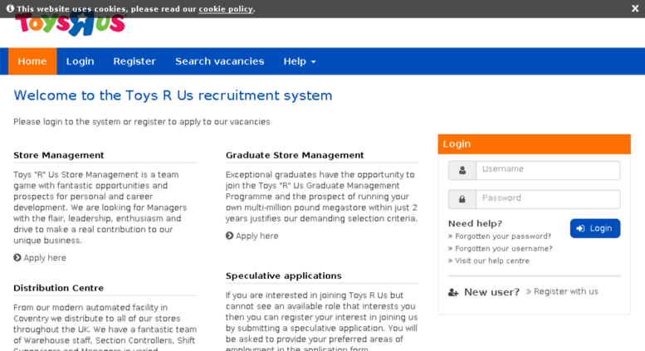Open Forgotten your username link
Screen dimensions: 645x351
[504, 249]
